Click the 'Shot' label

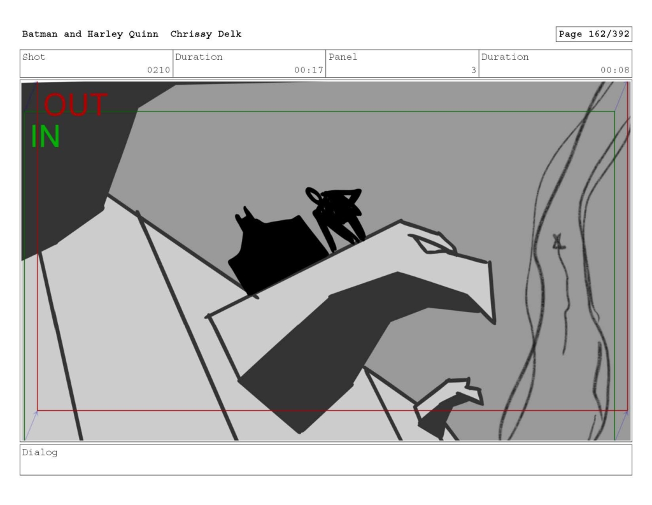click(x=34, y=57)
